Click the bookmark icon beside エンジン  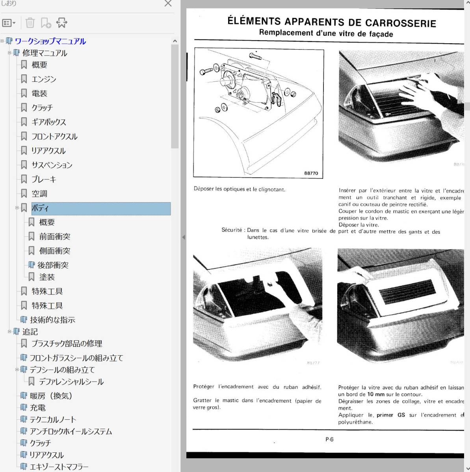pos(24,79)
